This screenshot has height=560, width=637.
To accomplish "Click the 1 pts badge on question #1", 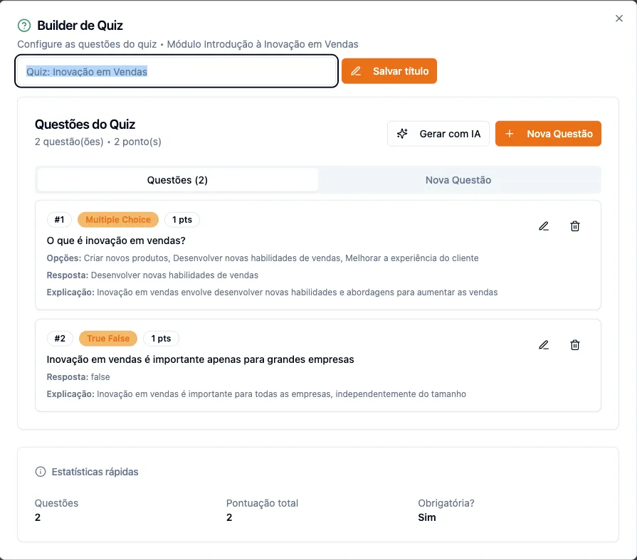I will pyautogui.click(x=182, y=219).
